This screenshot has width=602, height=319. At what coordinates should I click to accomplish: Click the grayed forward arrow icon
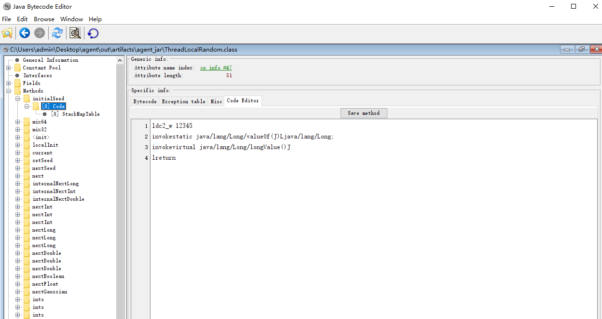40,33
